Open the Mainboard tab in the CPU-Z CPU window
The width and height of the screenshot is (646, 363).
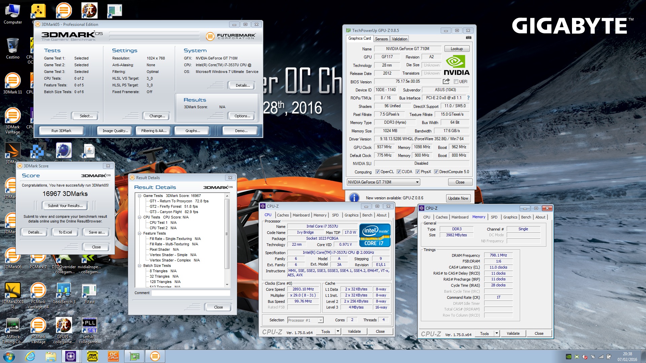[301, 215]
